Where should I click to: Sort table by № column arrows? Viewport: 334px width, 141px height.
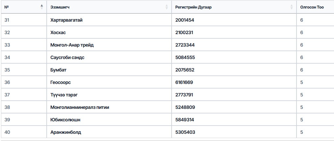coord(42,7)
